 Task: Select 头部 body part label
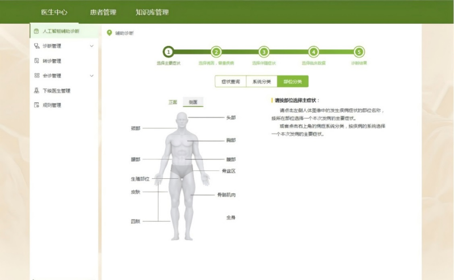231,118
